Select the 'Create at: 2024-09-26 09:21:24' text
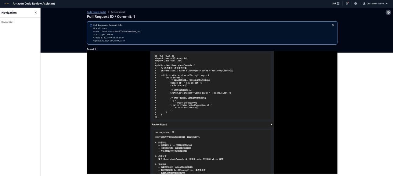 [109, 37]
